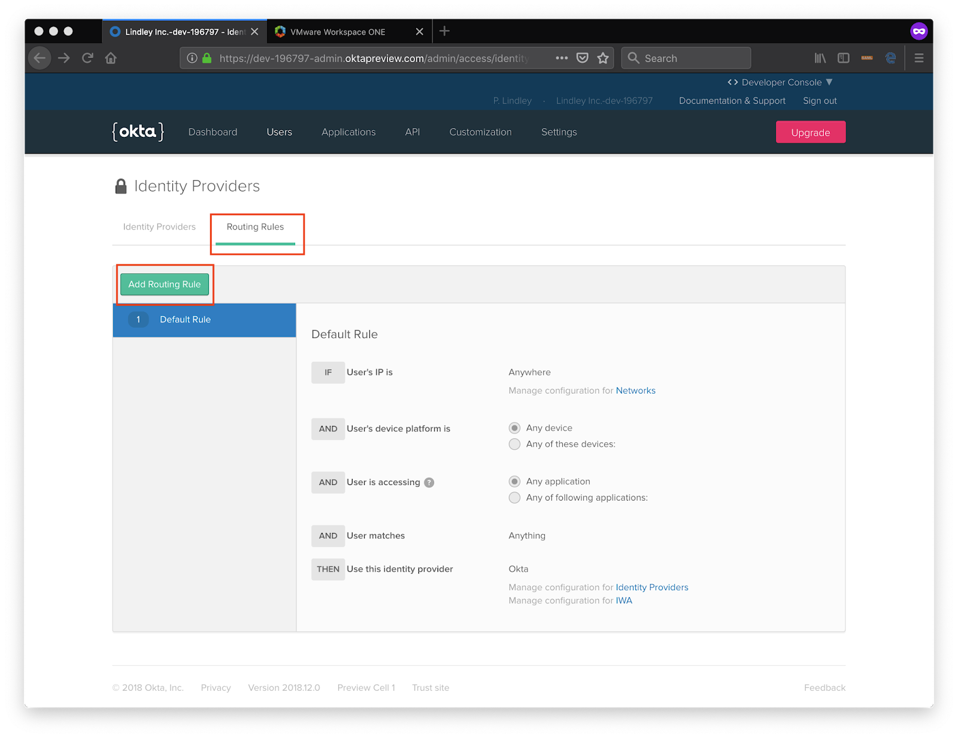Open the Networks configuration link
The width and height of the screenshot is (958, 738).
pos(636,391)
